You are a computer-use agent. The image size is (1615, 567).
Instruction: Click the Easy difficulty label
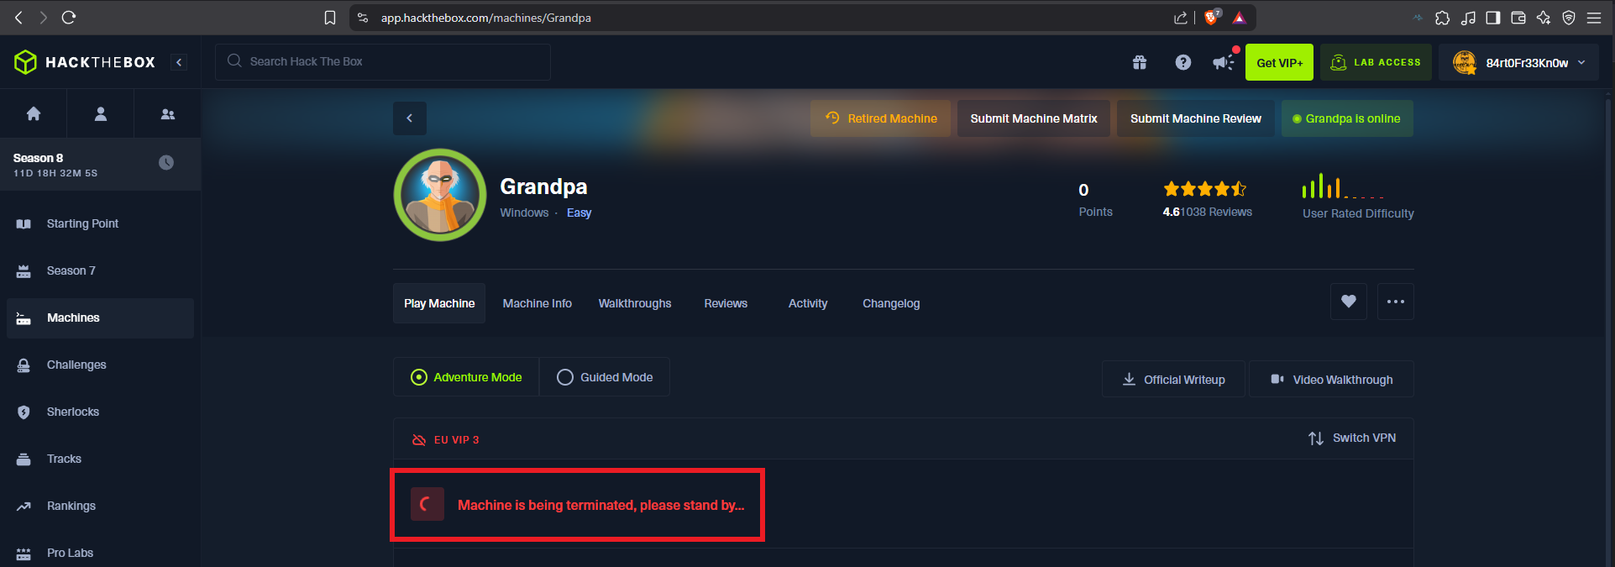(x=579, y=213)
